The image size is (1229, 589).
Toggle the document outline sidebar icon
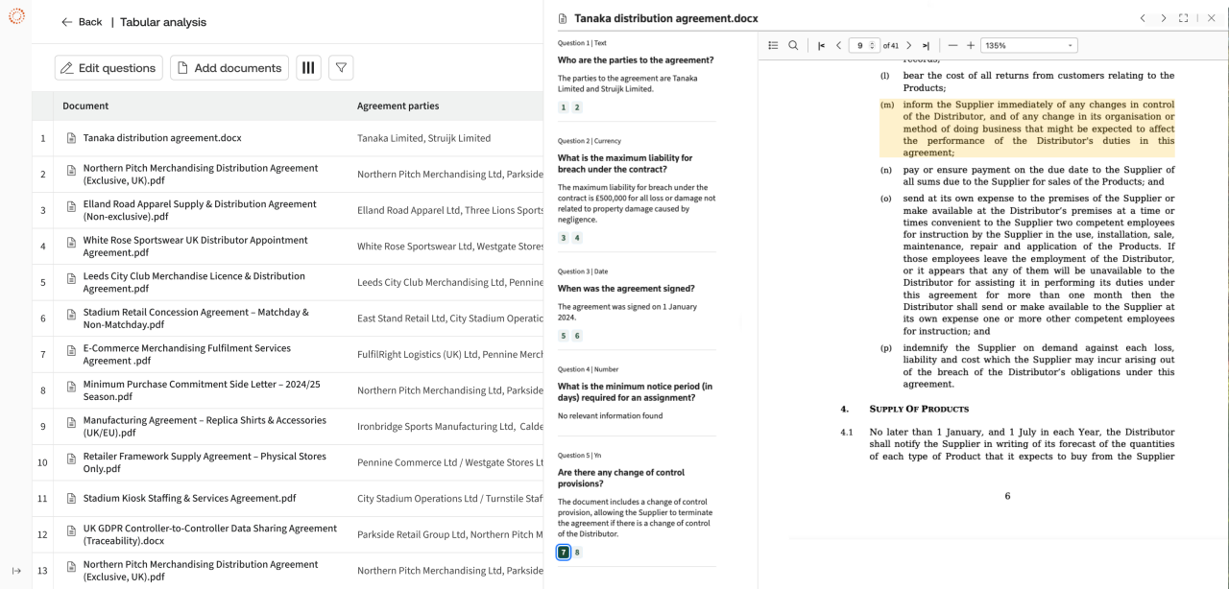pyautogui.click(x=774, y=45)
